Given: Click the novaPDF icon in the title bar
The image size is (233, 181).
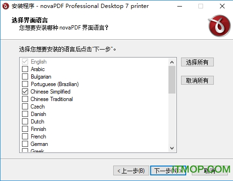Looking at the screenshot, I should (x=6, y=6).
